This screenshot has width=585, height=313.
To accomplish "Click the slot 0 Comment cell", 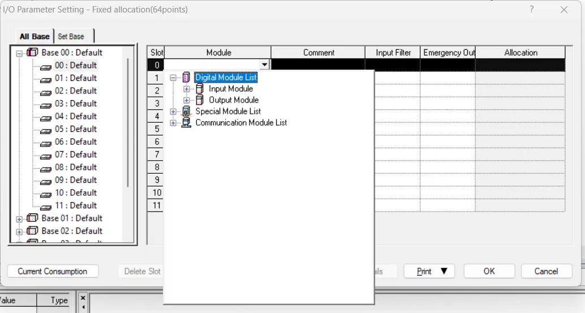I will (318, 65).
